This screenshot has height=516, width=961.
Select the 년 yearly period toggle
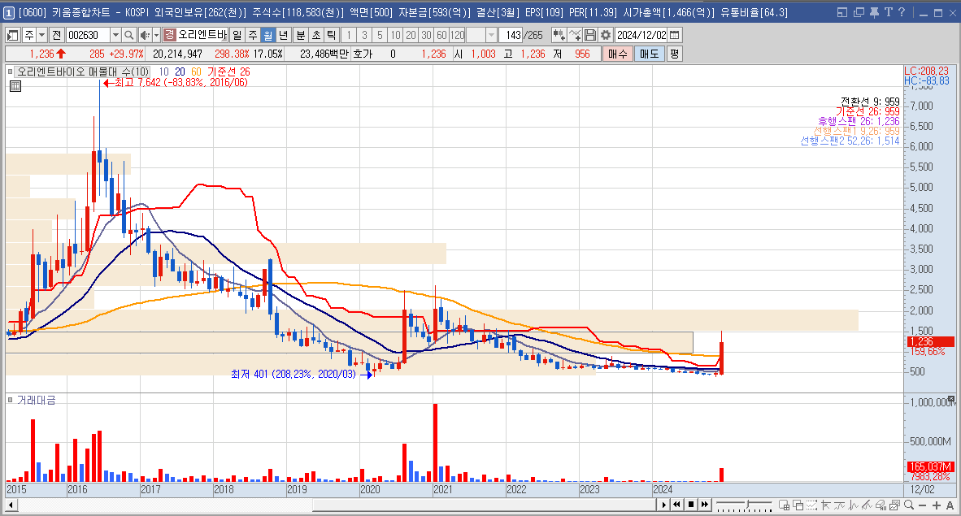point(283,36)
